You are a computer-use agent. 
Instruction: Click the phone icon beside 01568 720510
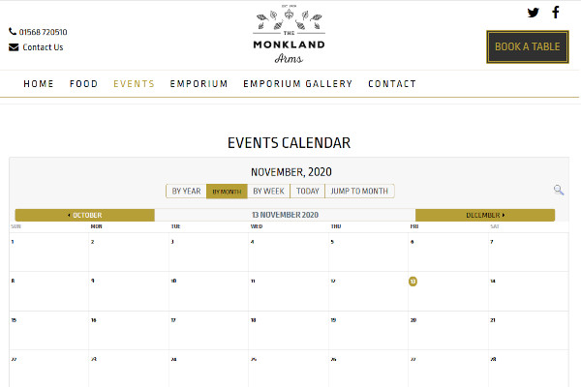[x=13, y=32]
